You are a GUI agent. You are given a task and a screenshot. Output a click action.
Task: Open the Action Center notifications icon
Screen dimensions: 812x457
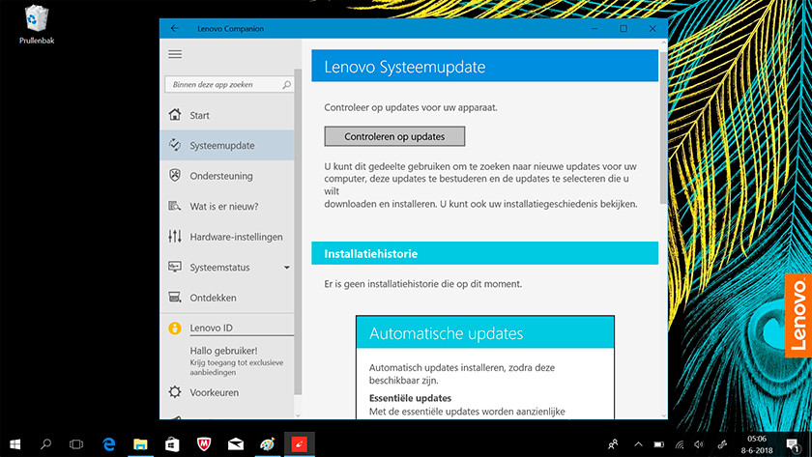(793, 444)
